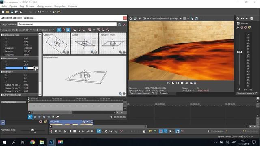Viewport: 260px width, 146px height.
Task: Click the record microphone button
Action: (x=52, y=131)
